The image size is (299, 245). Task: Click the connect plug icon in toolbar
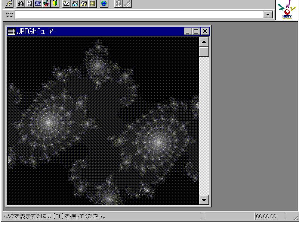(x=9, y=4)
